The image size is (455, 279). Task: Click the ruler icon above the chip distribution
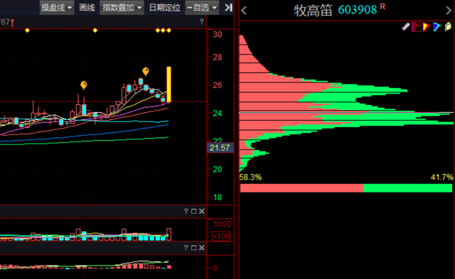[406, 27]
